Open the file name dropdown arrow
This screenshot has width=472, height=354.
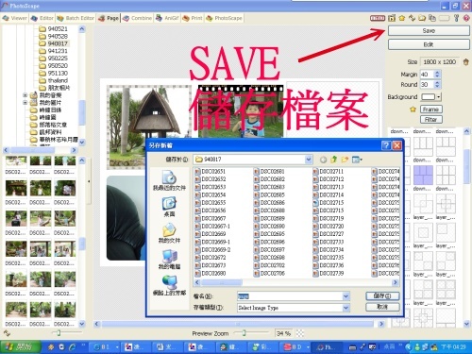pyautogui.click(x=346, y=296)
